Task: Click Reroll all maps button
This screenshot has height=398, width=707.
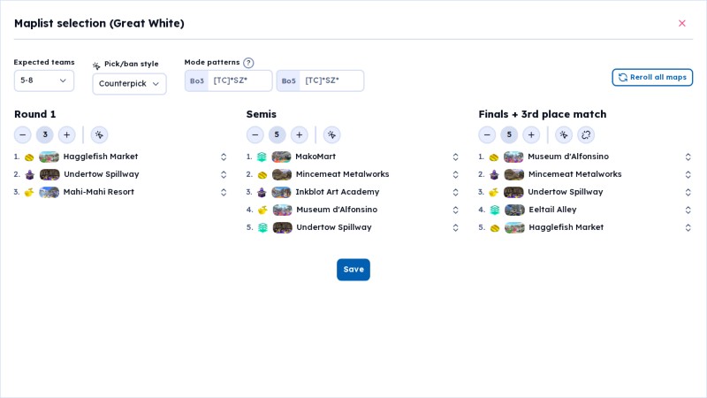Action: (x=652, y=77)
